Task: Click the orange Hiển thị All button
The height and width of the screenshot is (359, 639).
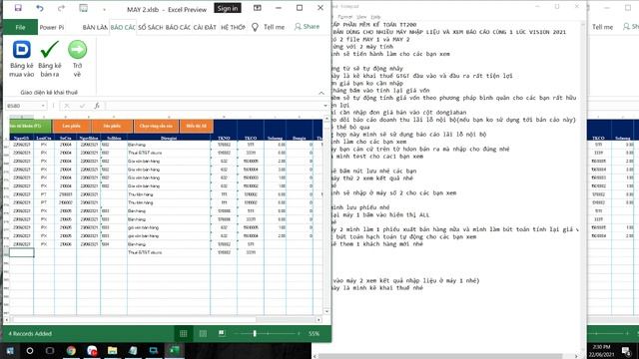Action: (x=196, y=127)
